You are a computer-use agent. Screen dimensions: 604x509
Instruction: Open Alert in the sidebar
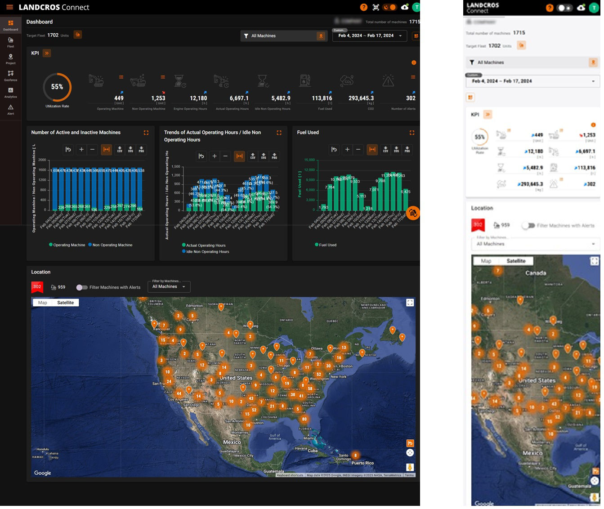[x=11, y=110]
